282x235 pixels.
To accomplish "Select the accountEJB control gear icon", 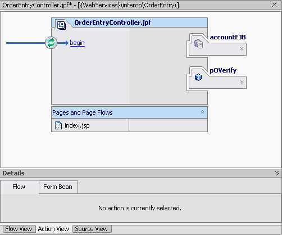I will (x=198, y=44).
